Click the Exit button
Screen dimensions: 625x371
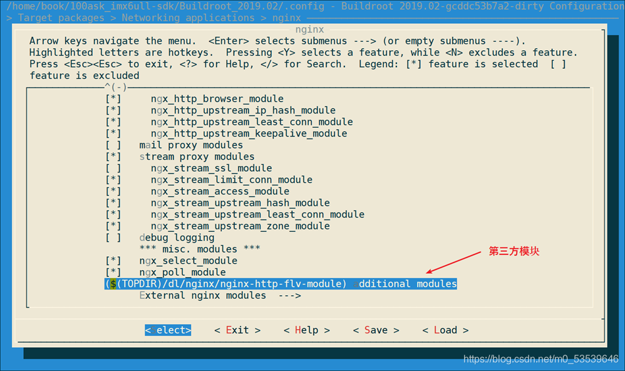pyautogui.click(x=237, y=330)
